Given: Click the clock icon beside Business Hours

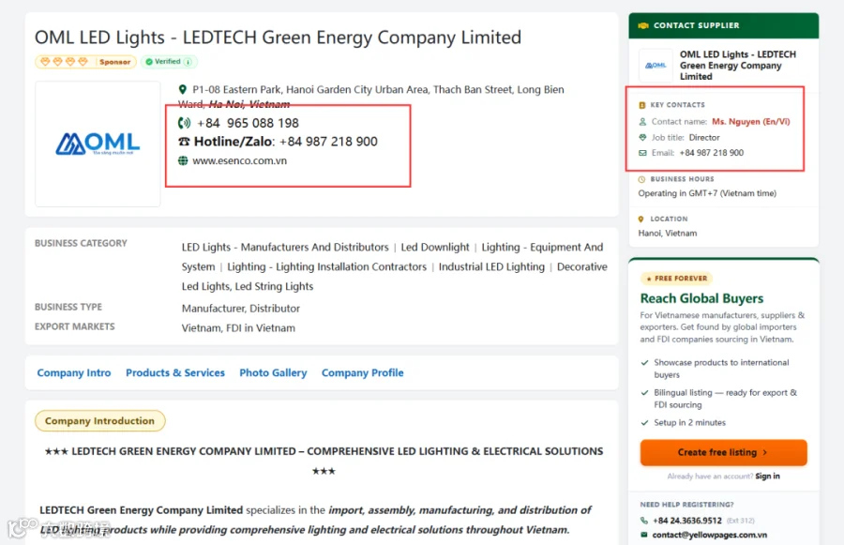Looking at the screenshot, I should (641, 179).
